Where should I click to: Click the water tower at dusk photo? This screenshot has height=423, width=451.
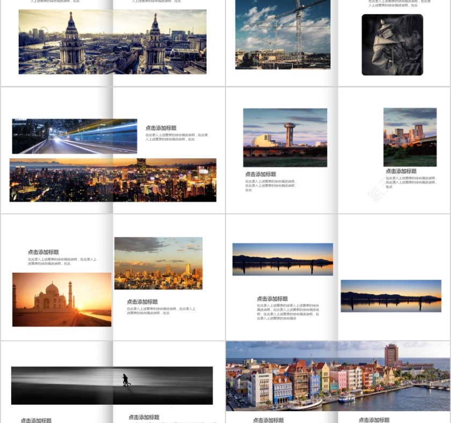coord(285,137)
